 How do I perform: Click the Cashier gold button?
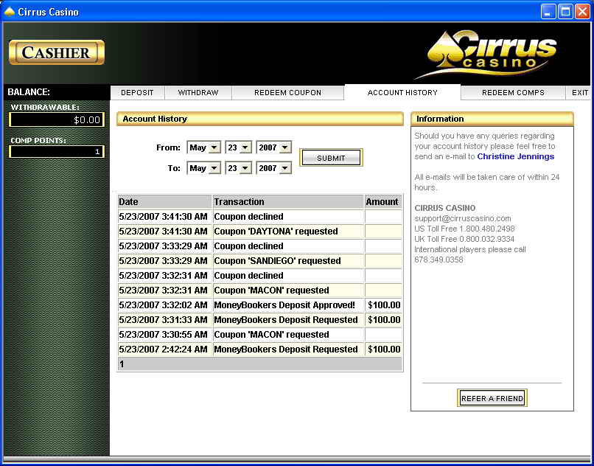57,52
